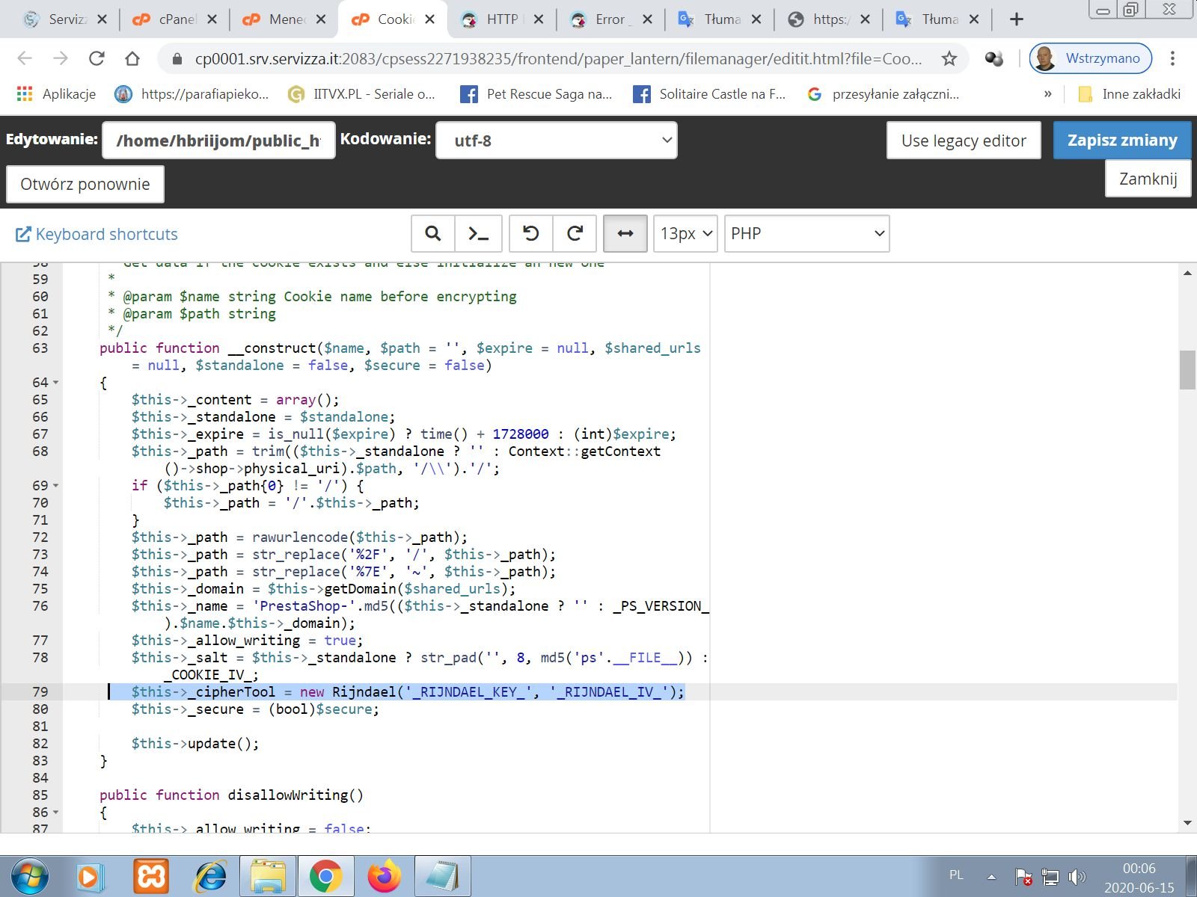
Task: Collapse code fold at line 64
Action: pyautogui.click(x=56, y=383)
